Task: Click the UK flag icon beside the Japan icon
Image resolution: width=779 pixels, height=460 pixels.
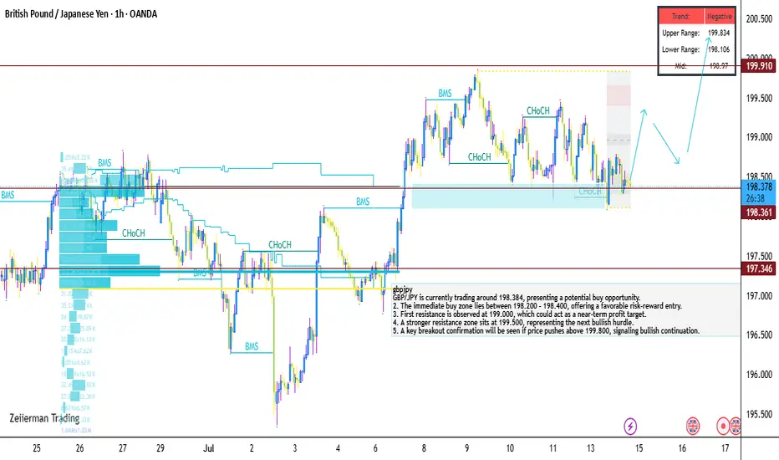Action: [736, 427]
